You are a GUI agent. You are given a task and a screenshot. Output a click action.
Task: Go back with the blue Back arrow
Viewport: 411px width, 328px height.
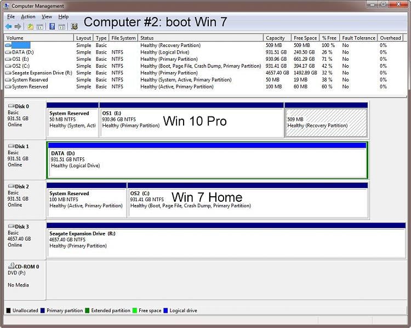8,26
